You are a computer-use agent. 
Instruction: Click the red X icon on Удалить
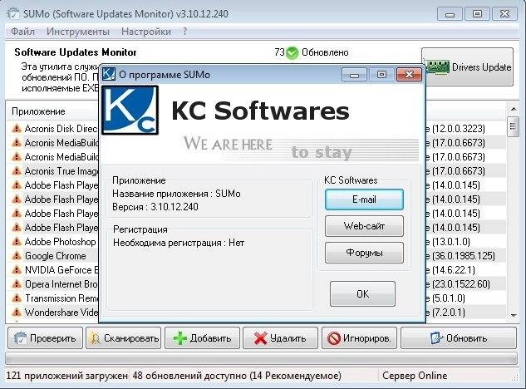click(x=260, y=338)
